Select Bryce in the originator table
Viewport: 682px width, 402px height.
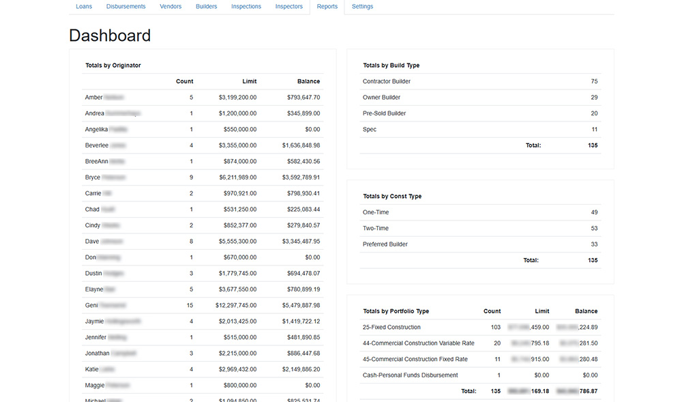tap(93, 177)
